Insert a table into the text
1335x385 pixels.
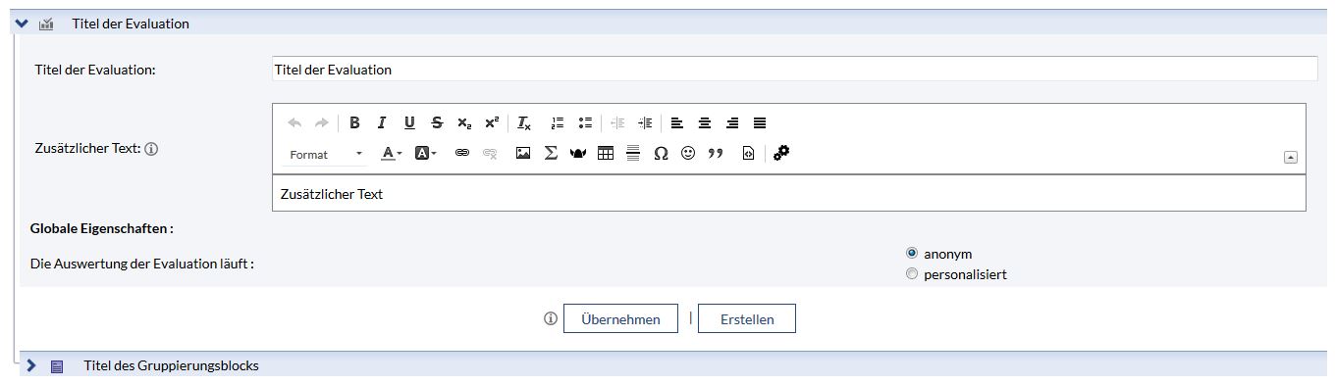606,154
